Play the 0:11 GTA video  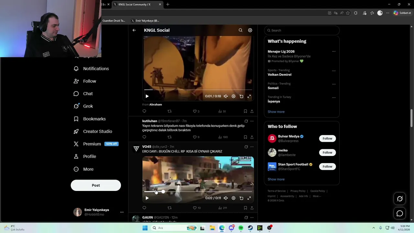pos(147,198)
